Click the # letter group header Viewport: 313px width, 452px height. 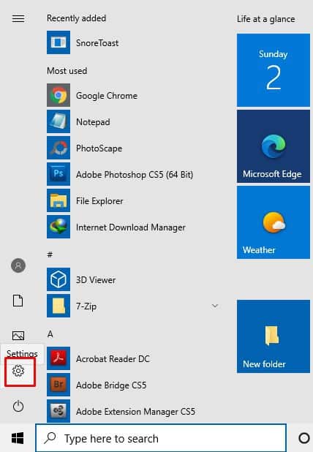(x=50, y=255)
